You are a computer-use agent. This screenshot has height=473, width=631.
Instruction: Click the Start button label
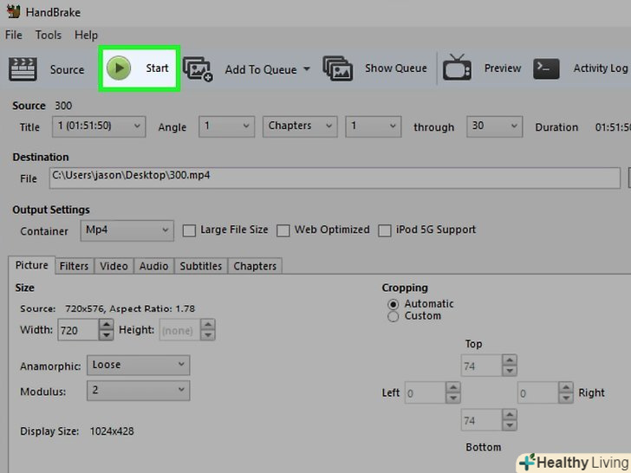[157, 68]
